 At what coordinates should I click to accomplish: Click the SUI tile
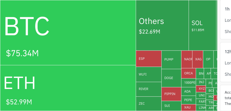(171, 106)
